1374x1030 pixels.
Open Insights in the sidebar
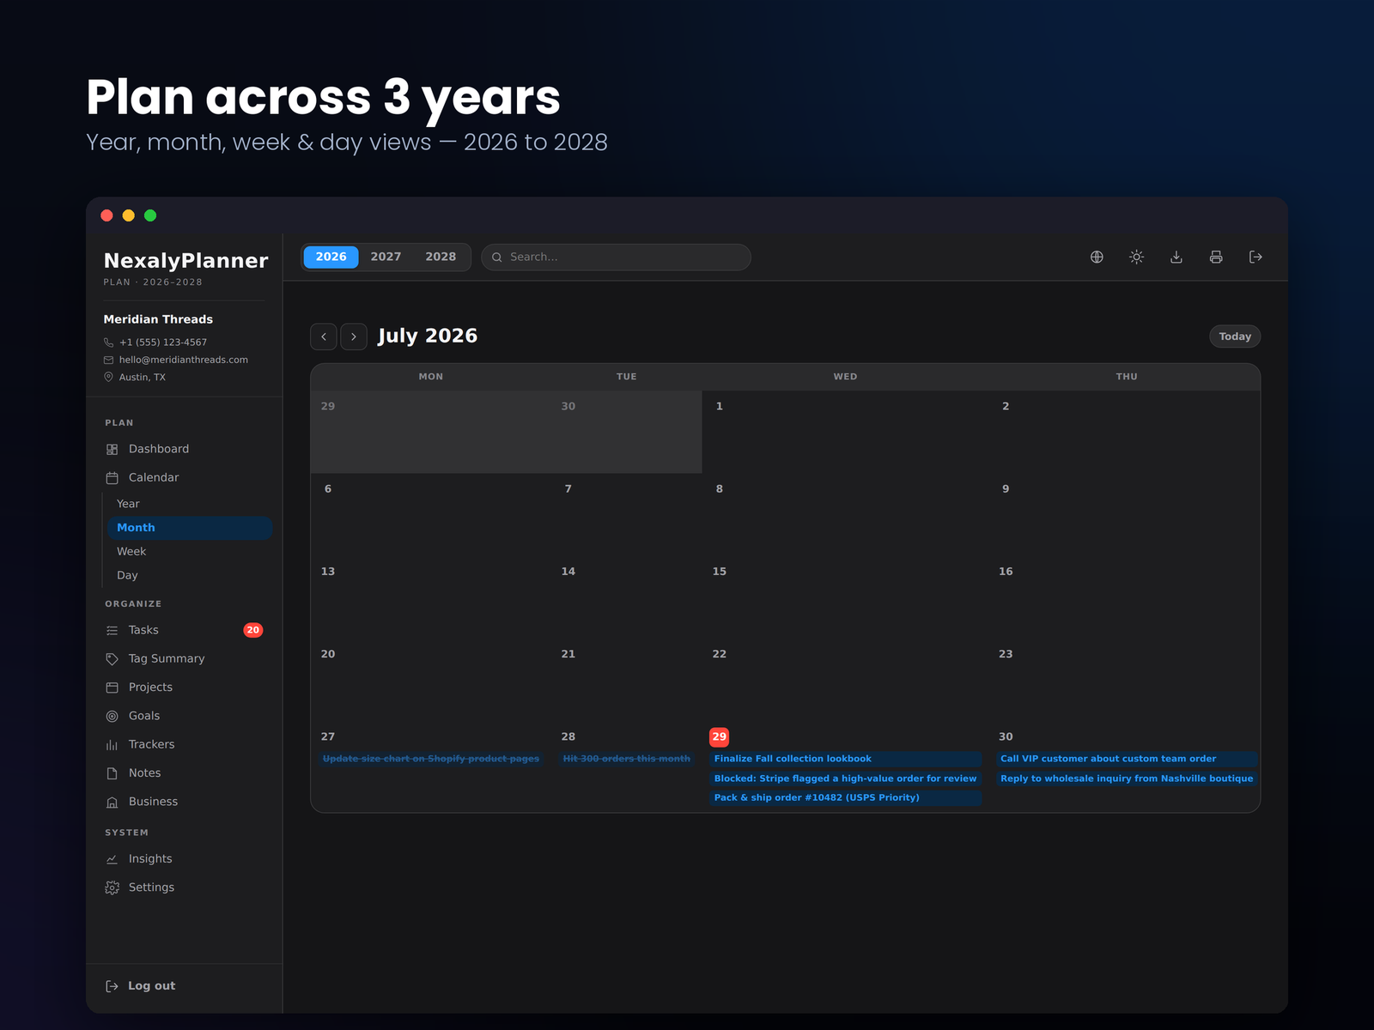[185, 859]
